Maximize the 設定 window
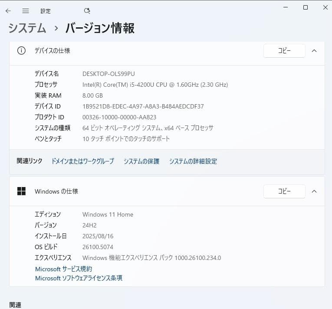The image size is (332, 309). (306, 7)
